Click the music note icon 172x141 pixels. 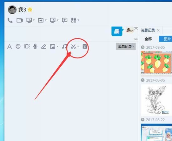(64, 46)
